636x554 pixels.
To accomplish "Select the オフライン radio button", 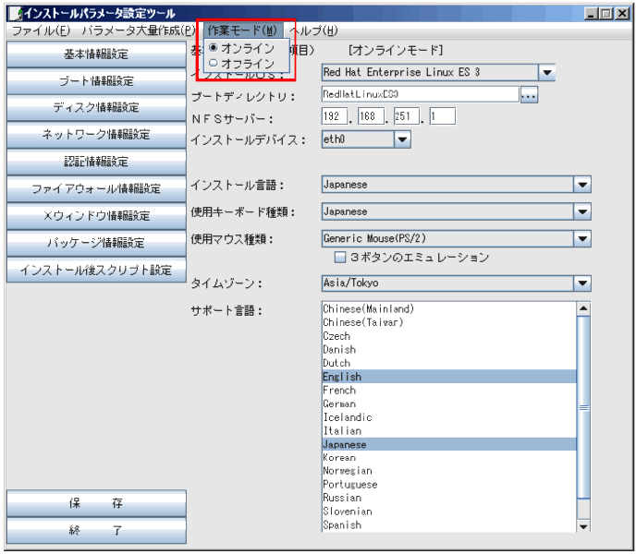I will click(214, 63).
